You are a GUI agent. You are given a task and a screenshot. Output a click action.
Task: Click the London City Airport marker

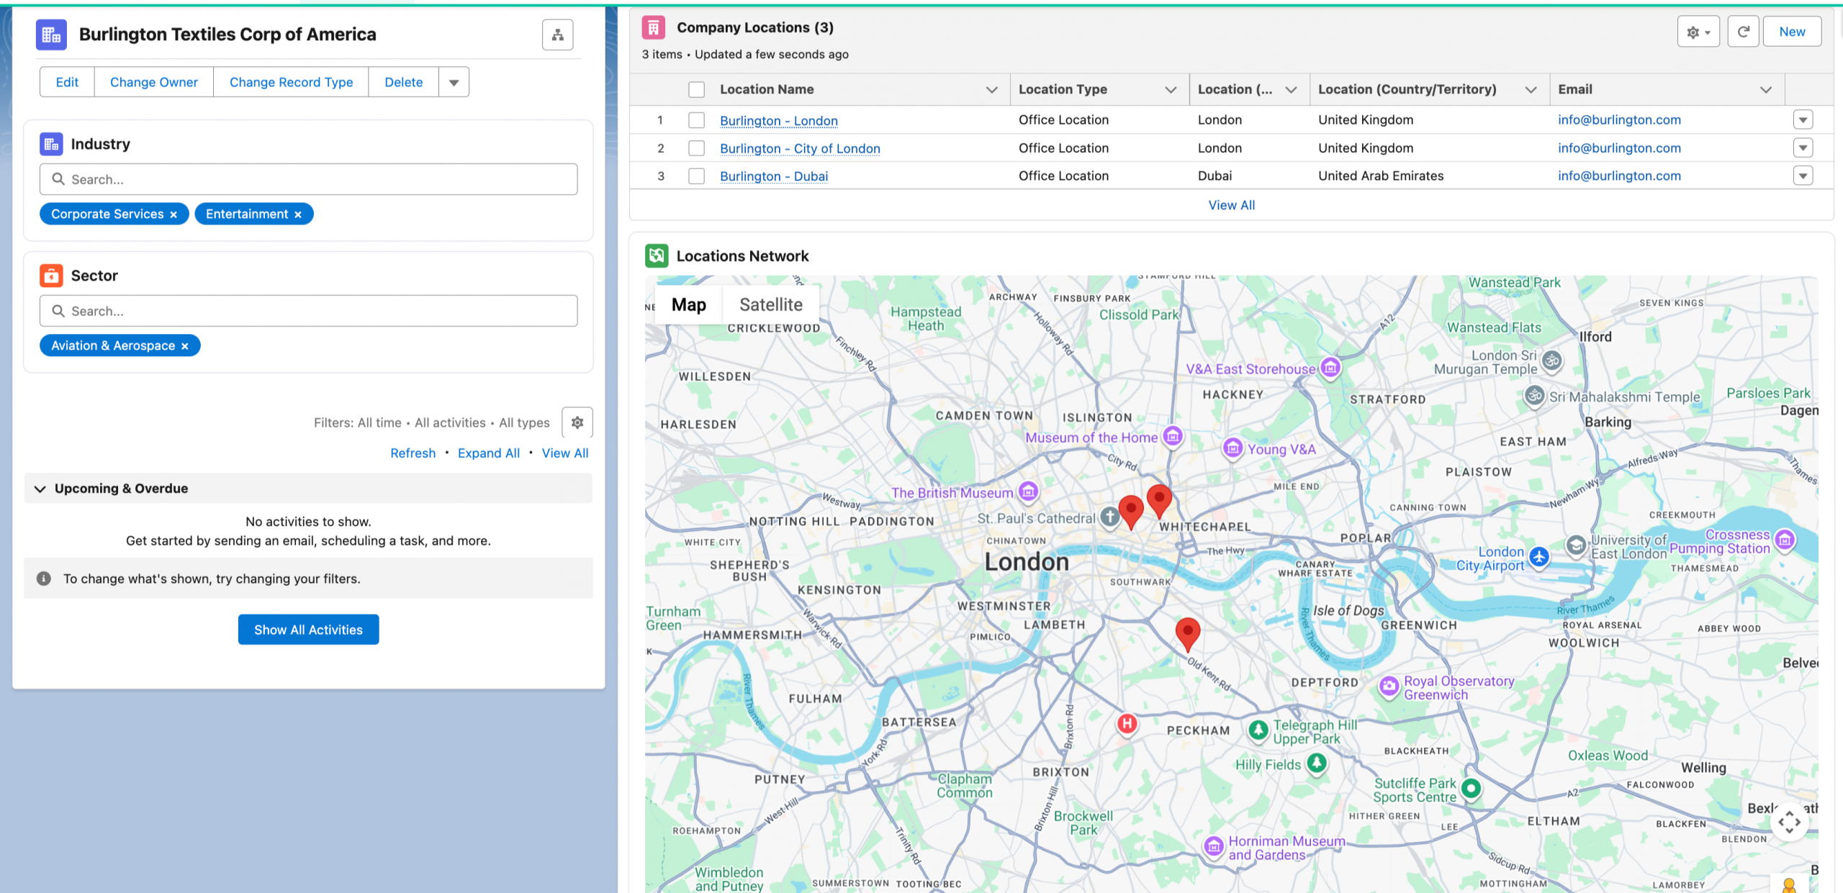[x=1538, y=556]
